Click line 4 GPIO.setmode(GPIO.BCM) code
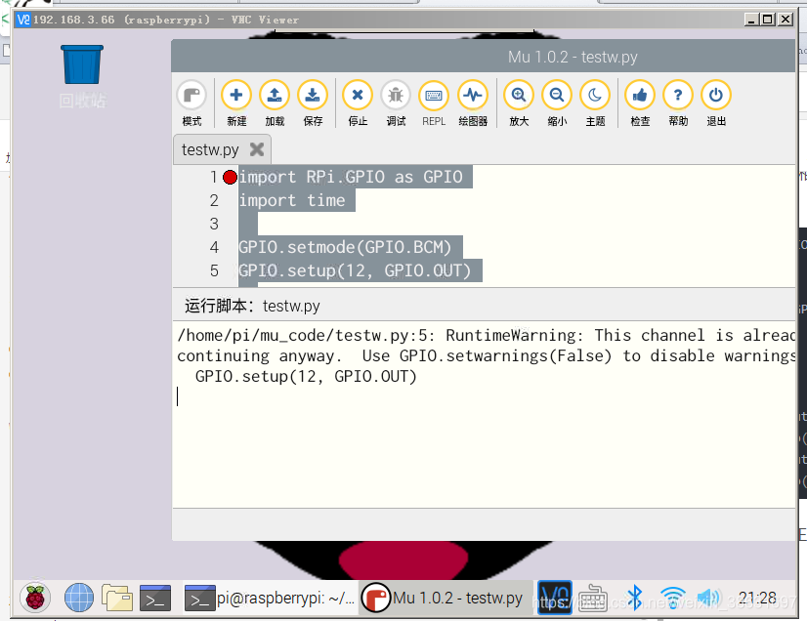This screenshot has height=621, width=807. [x=345, y=247]
